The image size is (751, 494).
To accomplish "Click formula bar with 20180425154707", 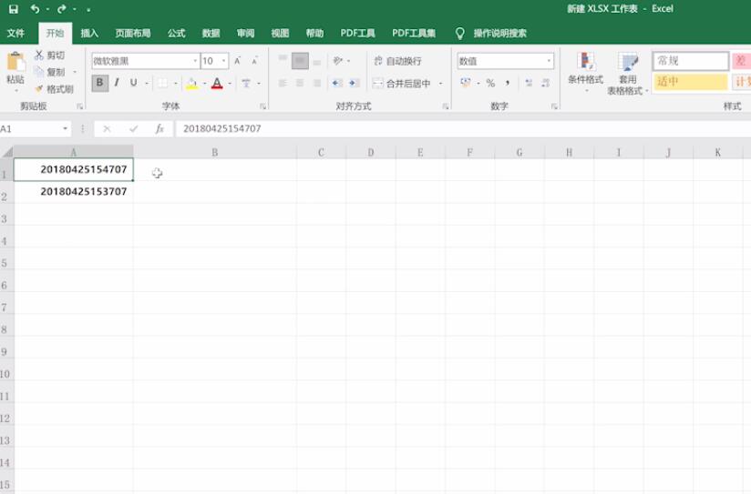I will (x=462, y=128).
